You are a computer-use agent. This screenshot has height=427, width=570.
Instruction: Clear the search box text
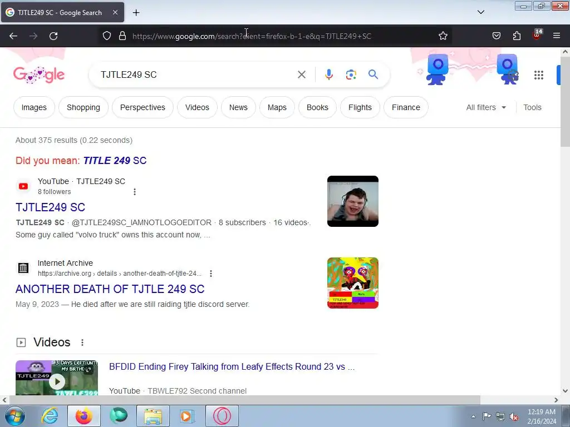coord(301,75)
